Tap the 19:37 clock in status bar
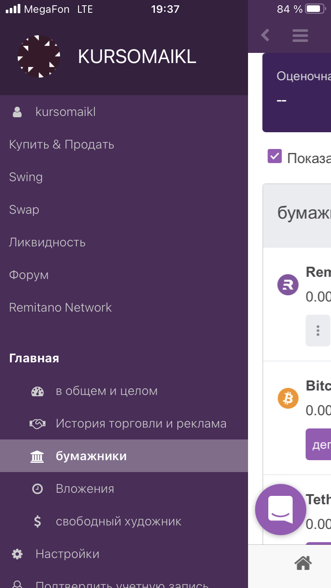The height and width of the screenshot is (588, 331). pyautogui.click(x=165, y=9)
